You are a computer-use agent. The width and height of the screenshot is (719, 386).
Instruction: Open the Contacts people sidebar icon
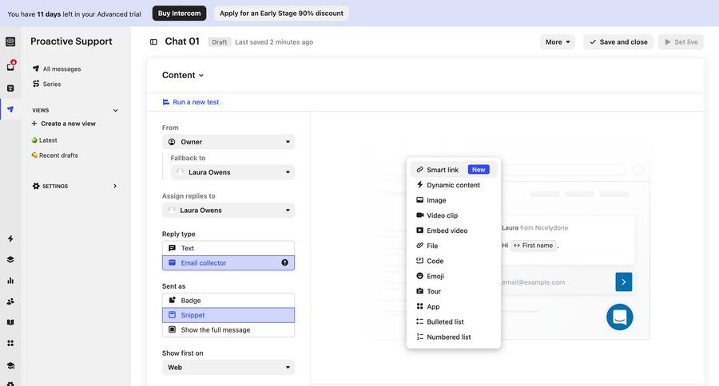[x=10, y=301]
